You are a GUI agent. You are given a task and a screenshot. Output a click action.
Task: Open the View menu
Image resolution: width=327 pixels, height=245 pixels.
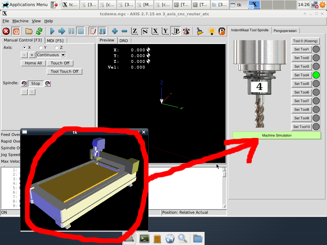pos(36,21)
